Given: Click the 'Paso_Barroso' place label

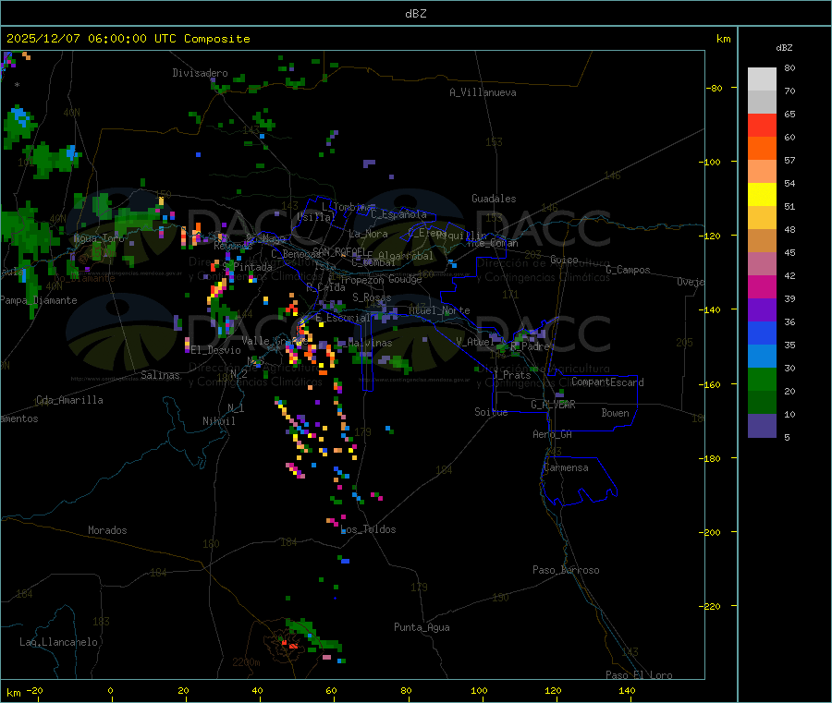Looking at the screenshot, I should point(566,570).
